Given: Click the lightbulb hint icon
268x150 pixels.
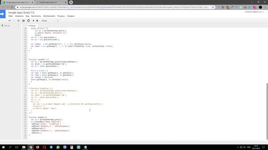Looking at the screenshot, I should tap(58, 21).
